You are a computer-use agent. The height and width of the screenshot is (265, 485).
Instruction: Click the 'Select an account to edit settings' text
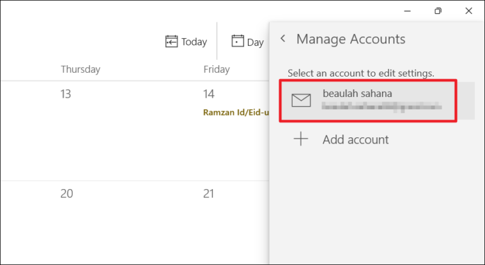tap(360, 73)
